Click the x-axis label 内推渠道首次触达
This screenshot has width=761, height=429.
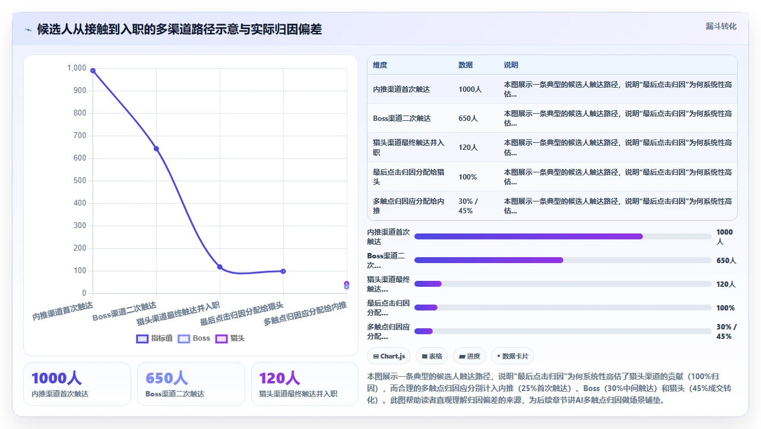click(x=63, y=310)
